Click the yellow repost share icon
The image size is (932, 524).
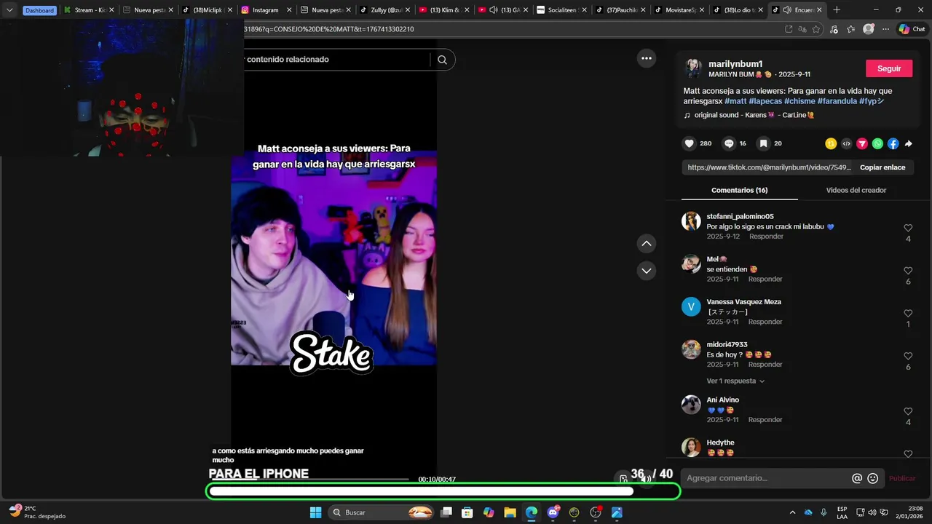tap(831, 143)
